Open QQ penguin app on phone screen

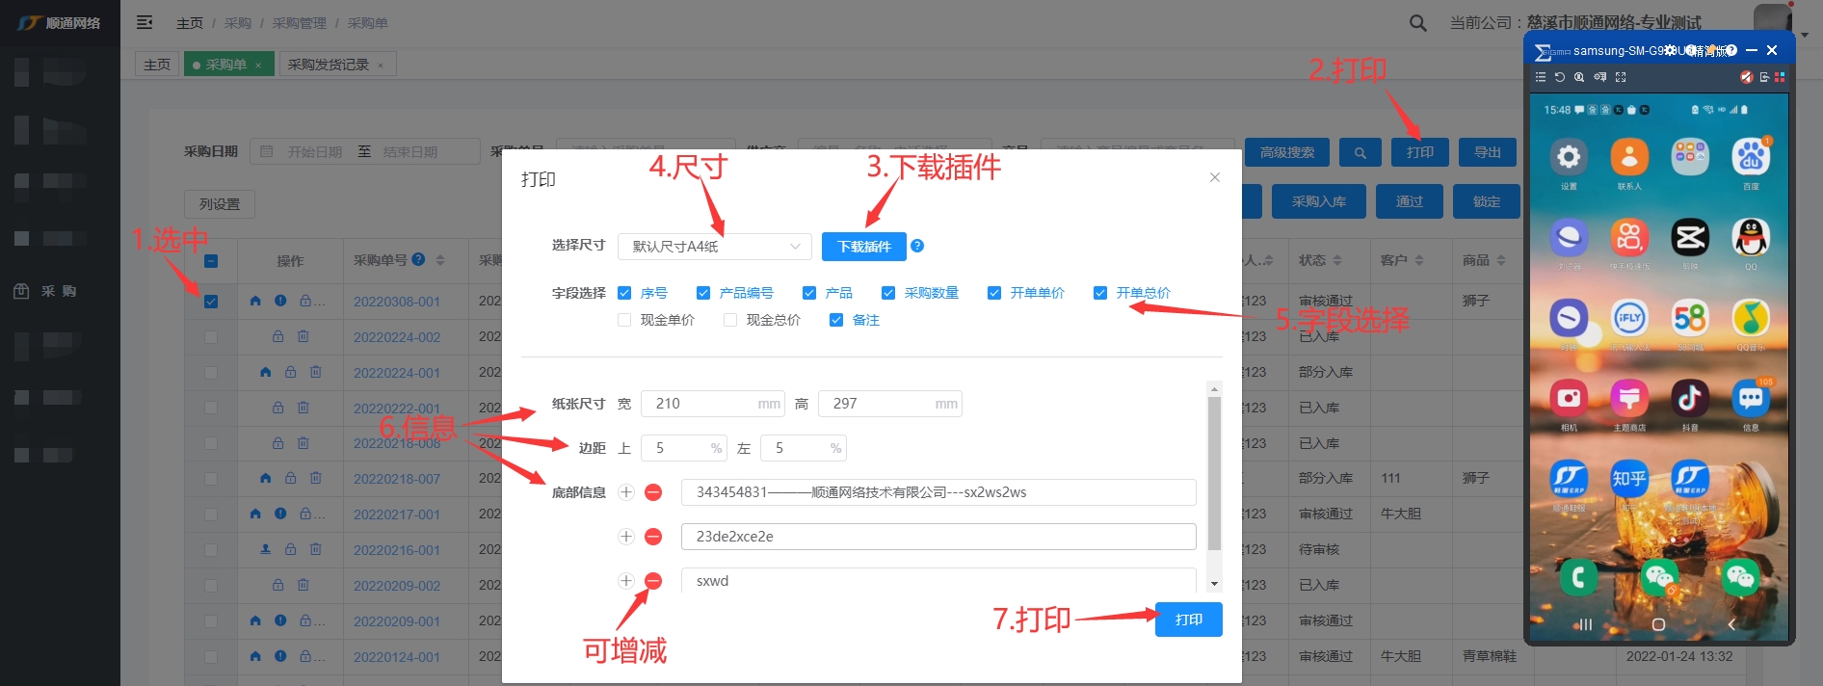[1751, 237]
